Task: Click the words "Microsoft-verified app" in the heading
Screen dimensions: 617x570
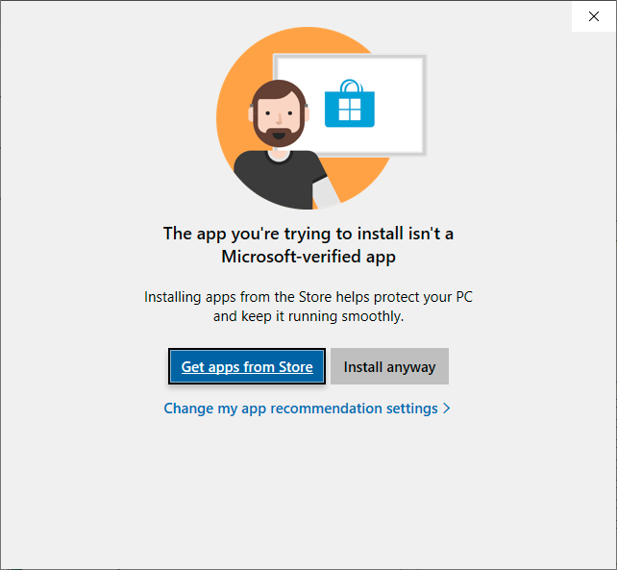Action: pyautogui.click(x=308, y=257)
